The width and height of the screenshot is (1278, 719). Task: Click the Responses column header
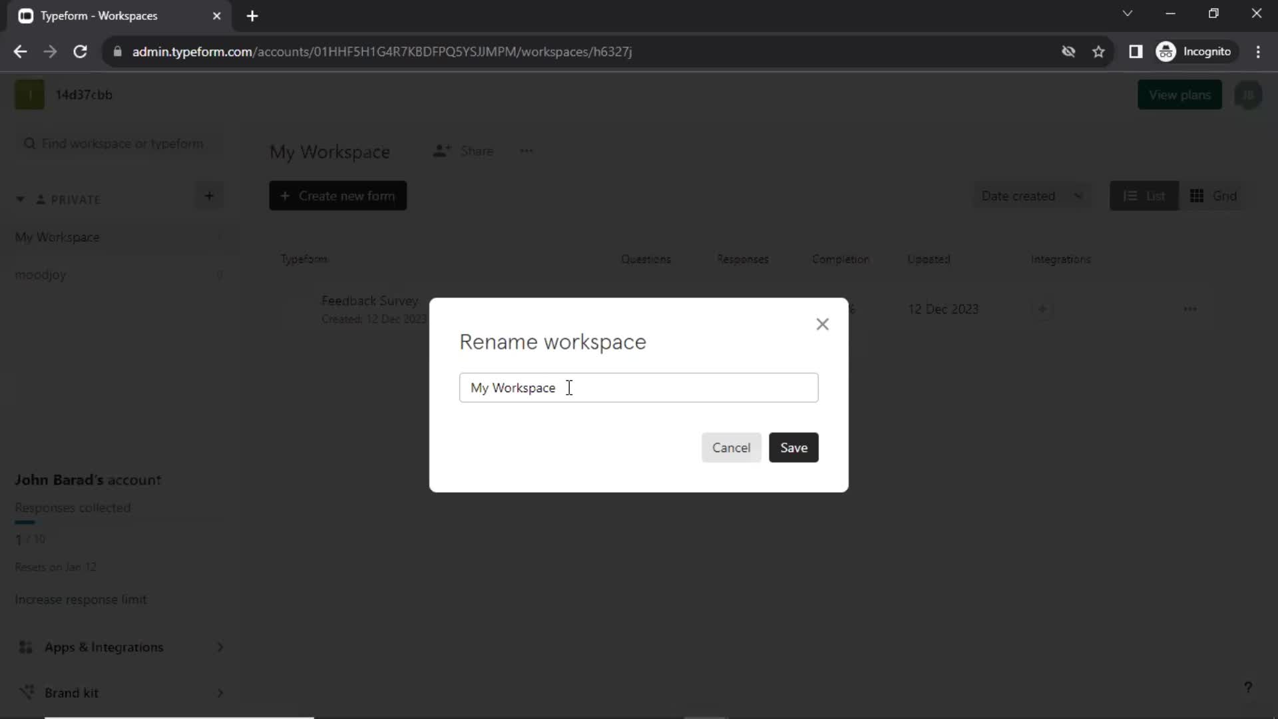coord(742,259)
